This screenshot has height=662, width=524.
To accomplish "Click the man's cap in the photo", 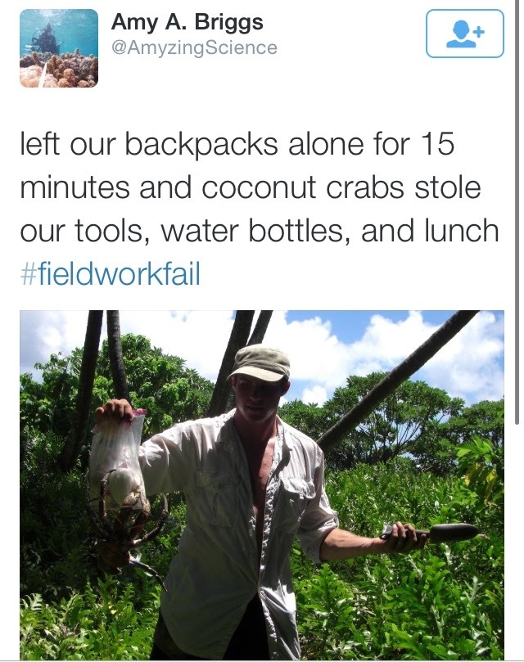I will (x=260, y=363).
